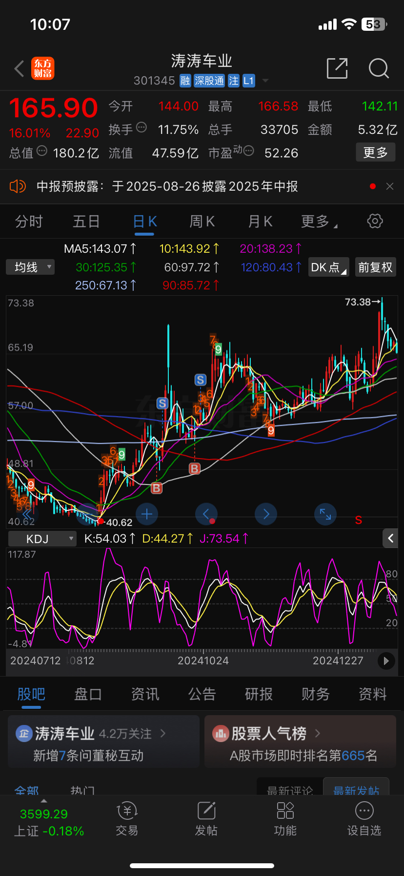Tap the back arrow icon
Viewport: 404px width, 876px height.
(x=20, y=69)
